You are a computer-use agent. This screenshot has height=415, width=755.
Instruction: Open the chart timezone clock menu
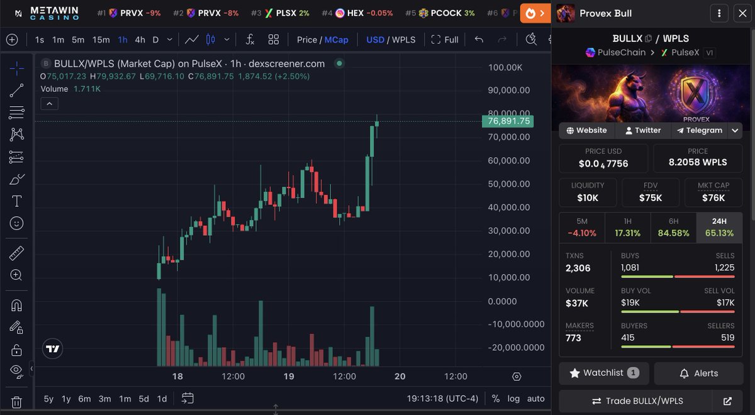[442, 399]
